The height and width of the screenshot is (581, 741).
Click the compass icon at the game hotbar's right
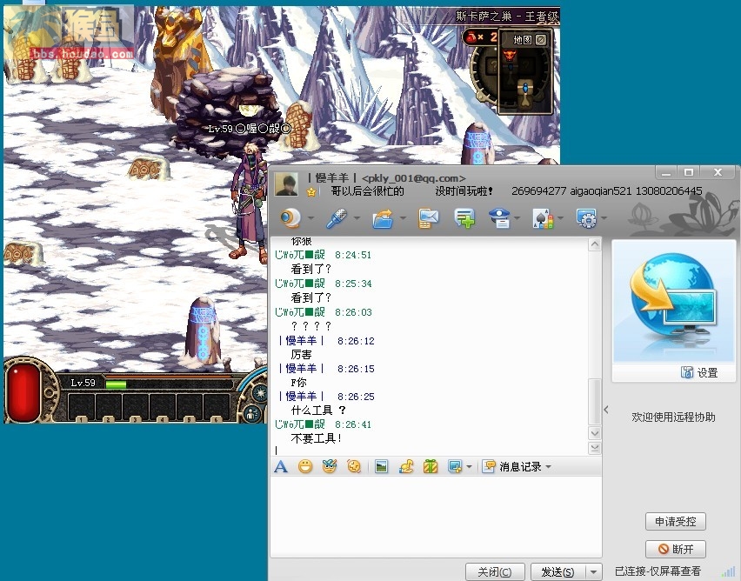[260, 392]
